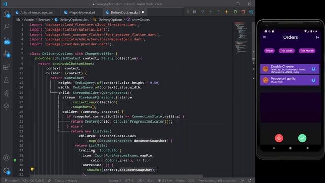Open the Pepperoni garlic order item

289,80
